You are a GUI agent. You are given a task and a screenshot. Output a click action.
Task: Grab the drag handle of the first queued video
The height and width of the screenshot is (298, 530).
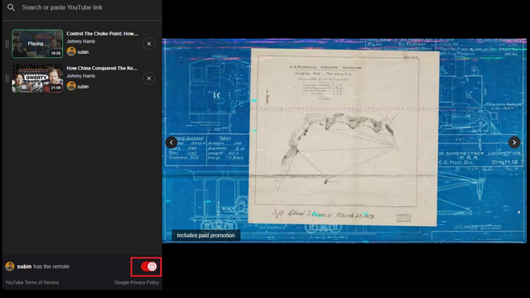click(x=7, y=44)
